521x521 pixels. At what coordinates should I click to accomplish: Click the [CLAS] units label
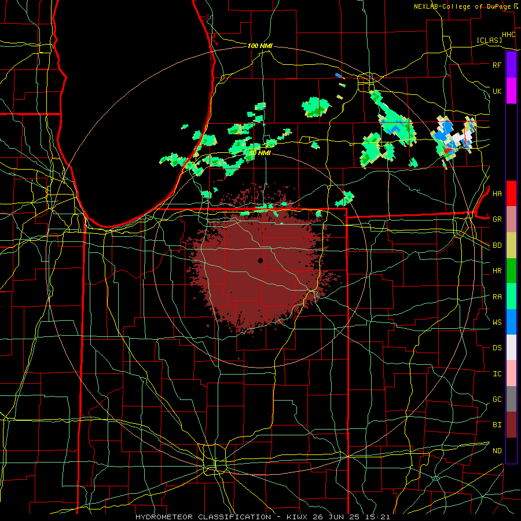489,40
